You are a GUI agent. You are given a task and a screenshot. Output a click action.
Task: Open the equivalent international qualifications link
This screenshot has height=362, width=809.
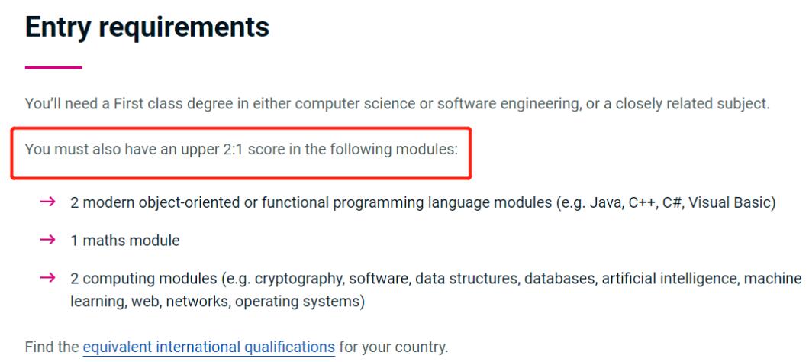click(208, 346)
